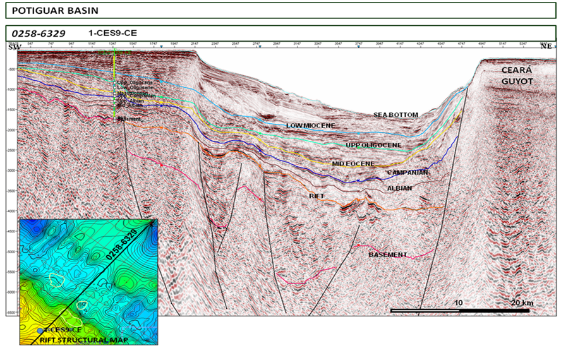The image size is (561, 348).
Task: Click the BASEMENT label in lower section
Action: (x=388, y=255)
